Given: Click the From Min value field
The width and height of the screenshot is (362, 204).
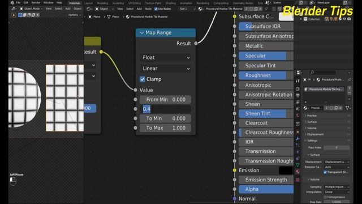Looking at the screenshot, I should (165, 100).
